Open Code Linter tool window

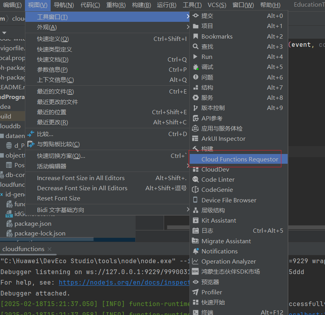tap(238, 180)
